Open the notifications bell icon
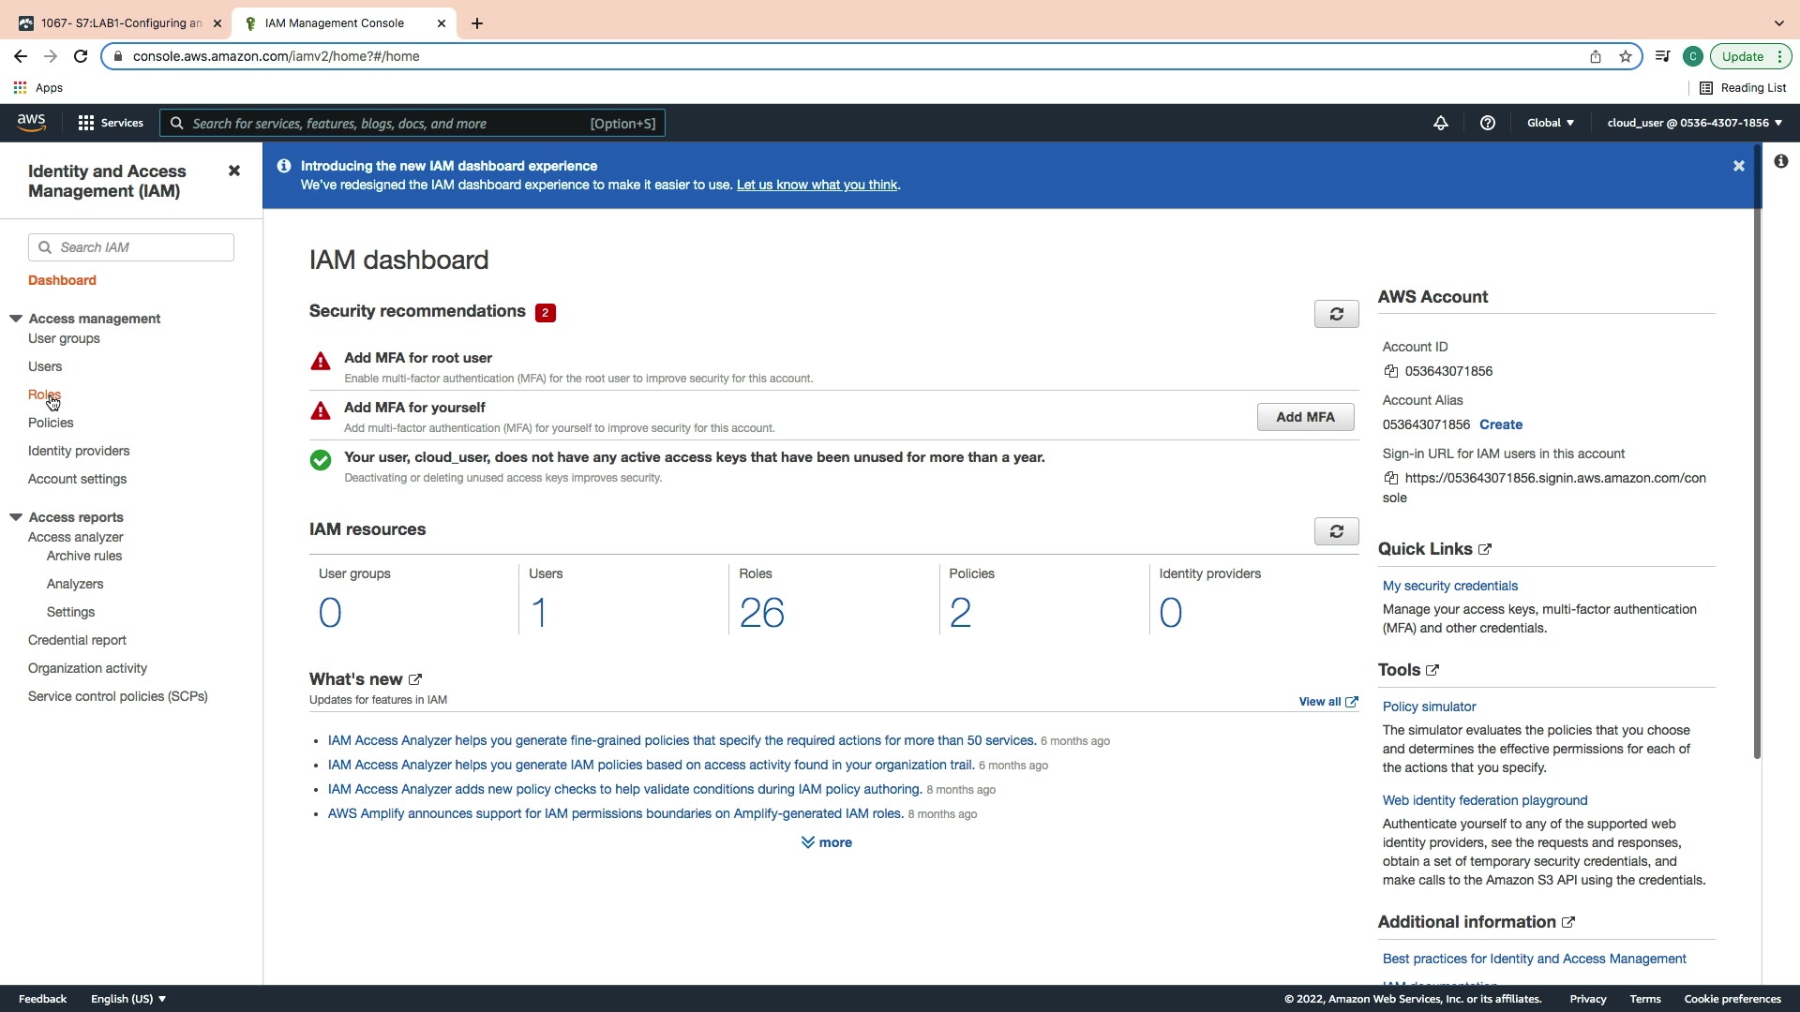This screenshot has height=1012, width=1800. point(1441,123)
